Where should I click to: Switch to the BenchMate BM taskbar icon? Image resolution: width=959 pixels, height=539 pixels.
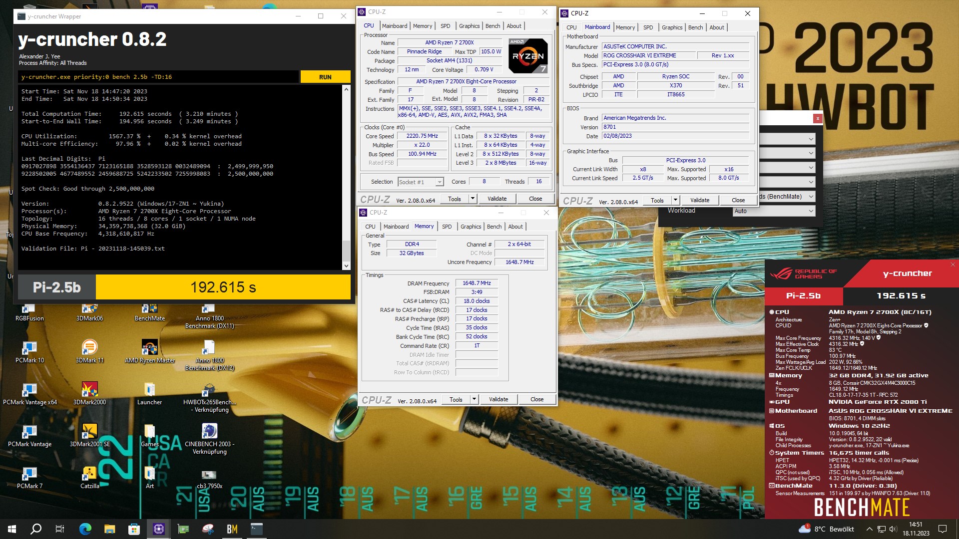(x=232, y=529)
